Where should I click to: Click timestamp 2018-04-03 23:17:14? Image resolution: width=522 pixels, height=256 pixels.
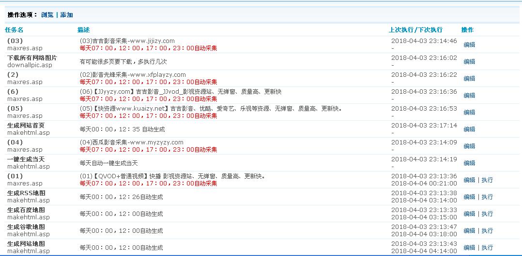424,126
